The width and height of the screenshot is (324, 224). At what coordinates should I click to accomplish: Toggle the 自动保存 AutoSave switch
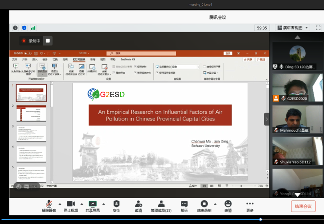tap(28, 53)
